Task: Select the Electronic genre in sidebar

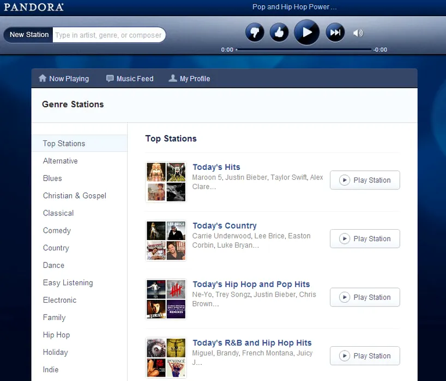Action: (x=60, y=300)
